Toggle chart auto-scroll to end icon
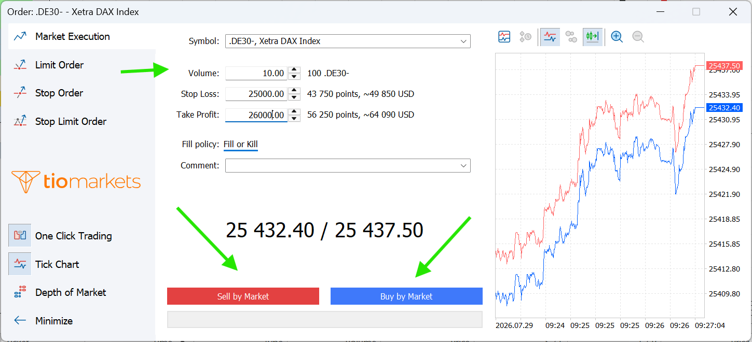 point(593,37)
